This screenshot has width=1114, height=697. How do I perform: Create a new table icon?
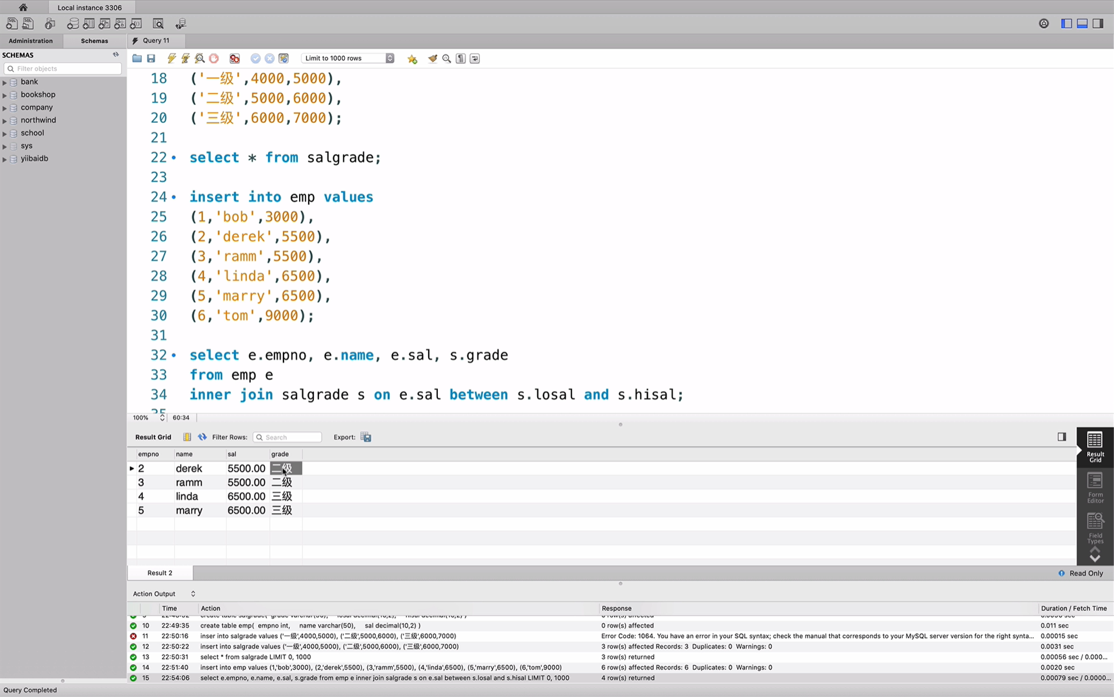pos(89,24)
